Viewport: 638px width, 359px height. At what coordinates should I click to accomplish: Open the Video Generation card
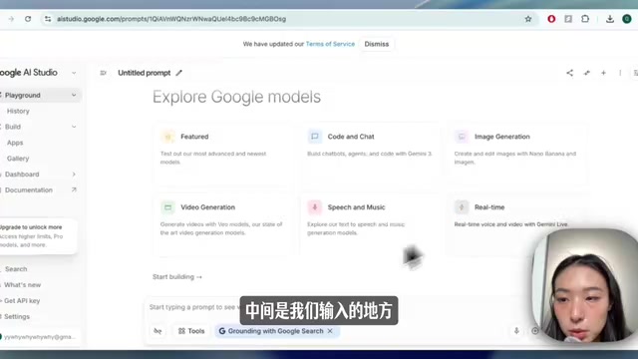223,224
